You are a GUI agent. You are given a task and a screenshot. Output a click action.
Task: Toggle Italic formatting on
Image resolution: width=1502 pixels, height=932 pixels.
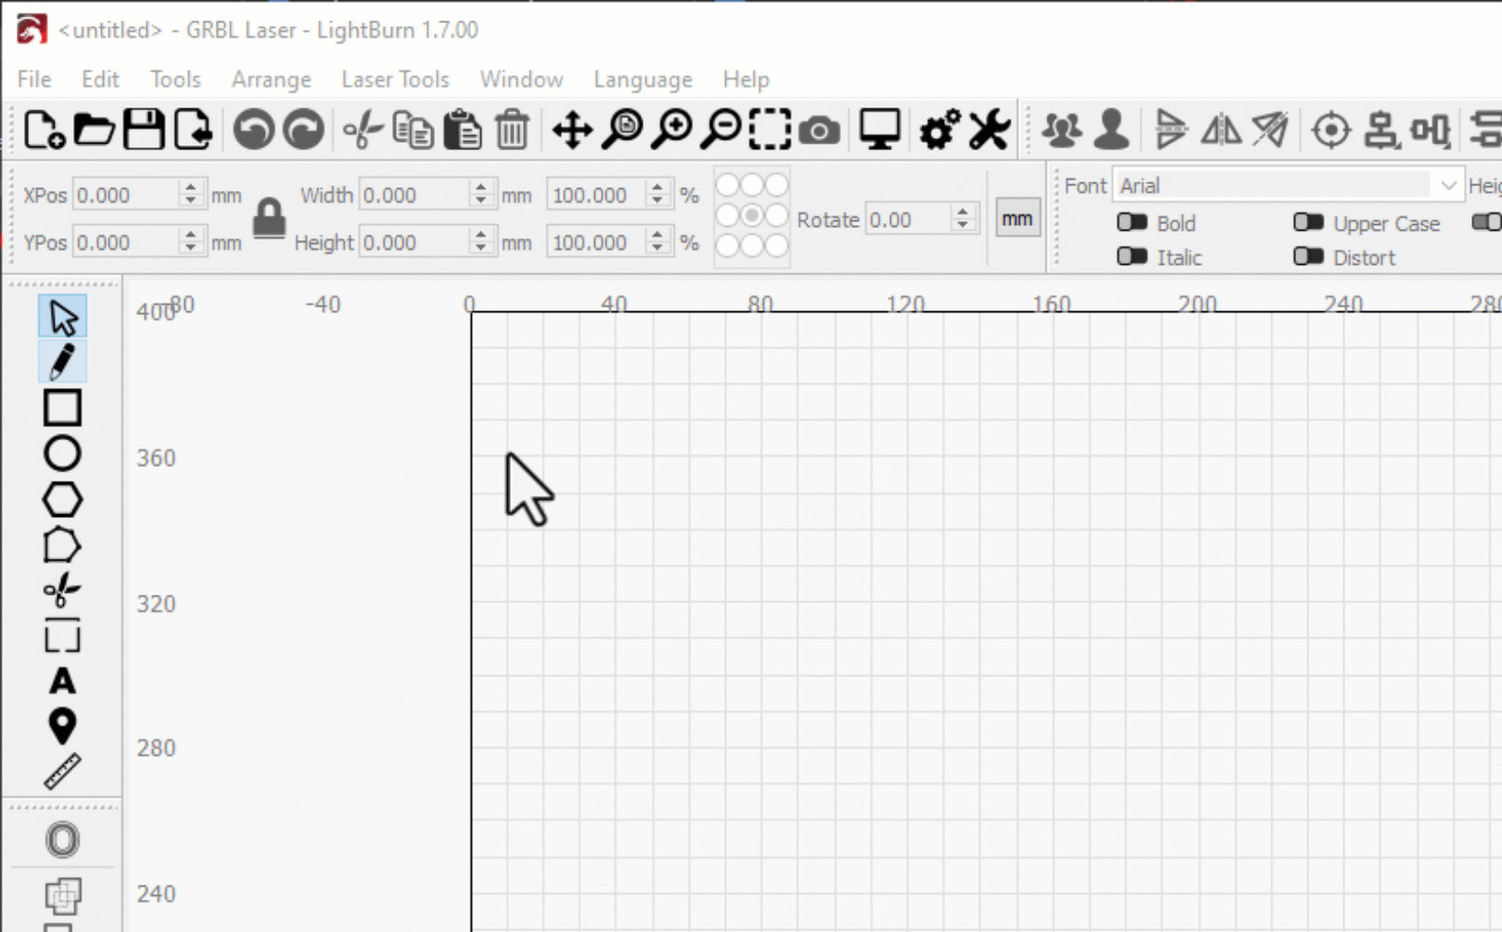1133,257
